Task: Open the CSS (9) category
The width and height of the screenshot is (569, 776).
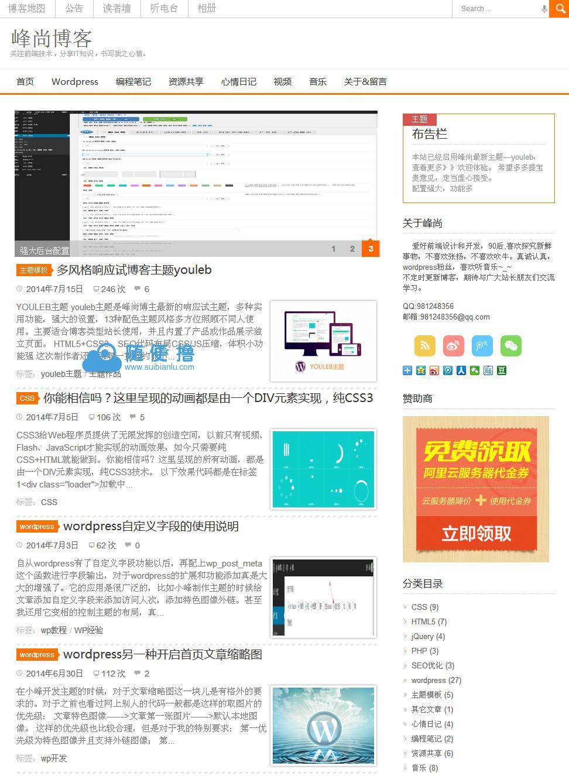Action: click(x=425, y=607)
